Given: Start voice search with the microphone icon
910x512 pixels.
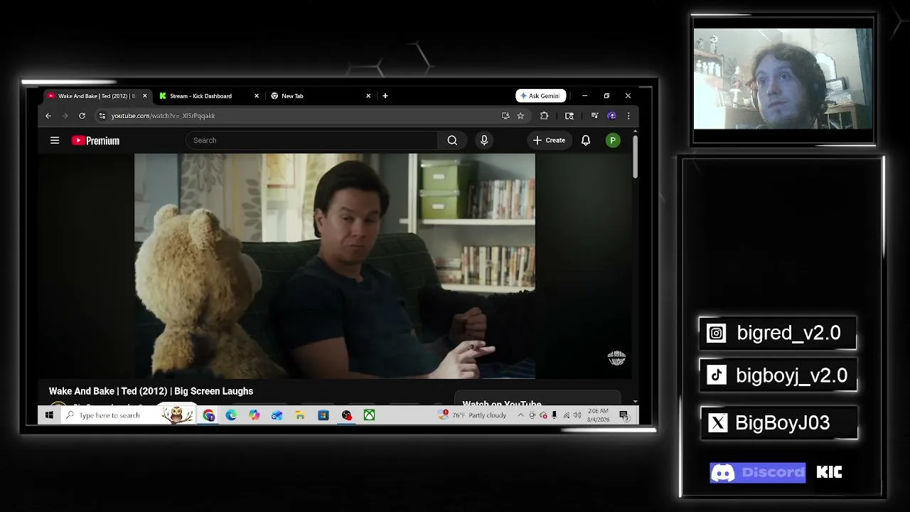Looking at the screenshot, I should [x=484, y=140].
